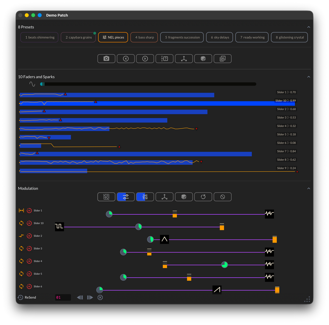The height and width of the screenshot is (325, 329).
Task: Select the '4 bass sharp' preset
Action: pyautogui.click(x=144, y=37)
